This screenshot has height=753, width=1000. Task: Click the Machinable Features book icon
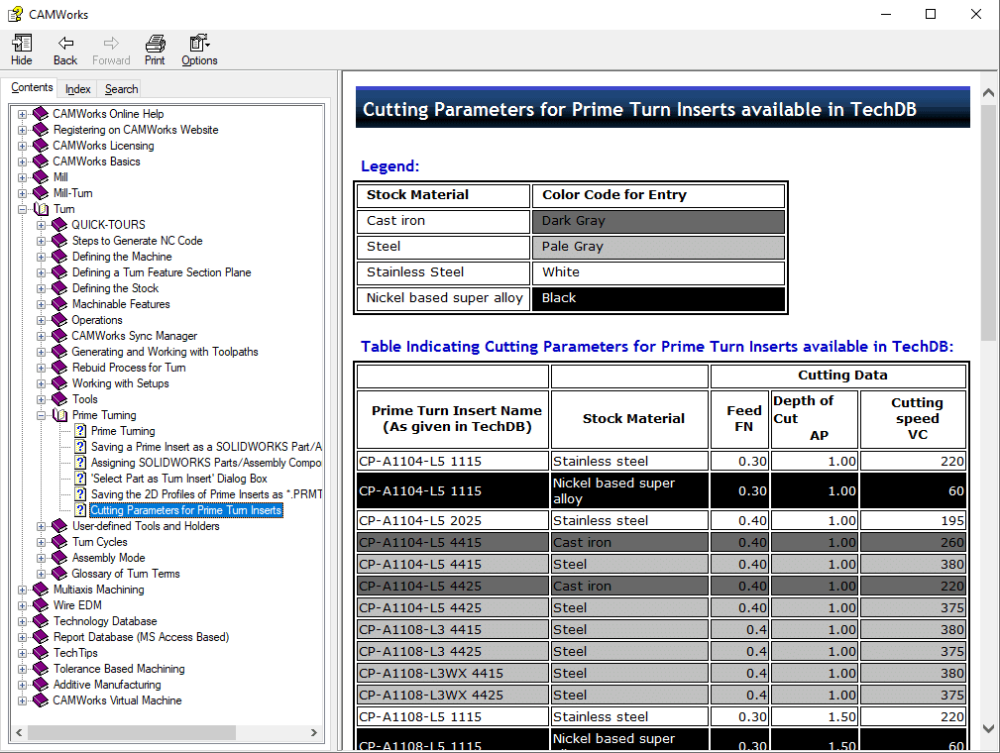pyautogui.click(x=59, y=304)
